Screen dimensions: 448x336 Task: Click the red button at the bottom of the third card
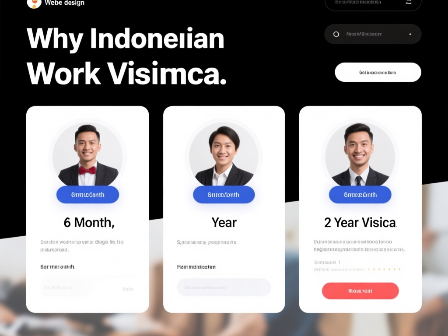(x=360, y=291)
